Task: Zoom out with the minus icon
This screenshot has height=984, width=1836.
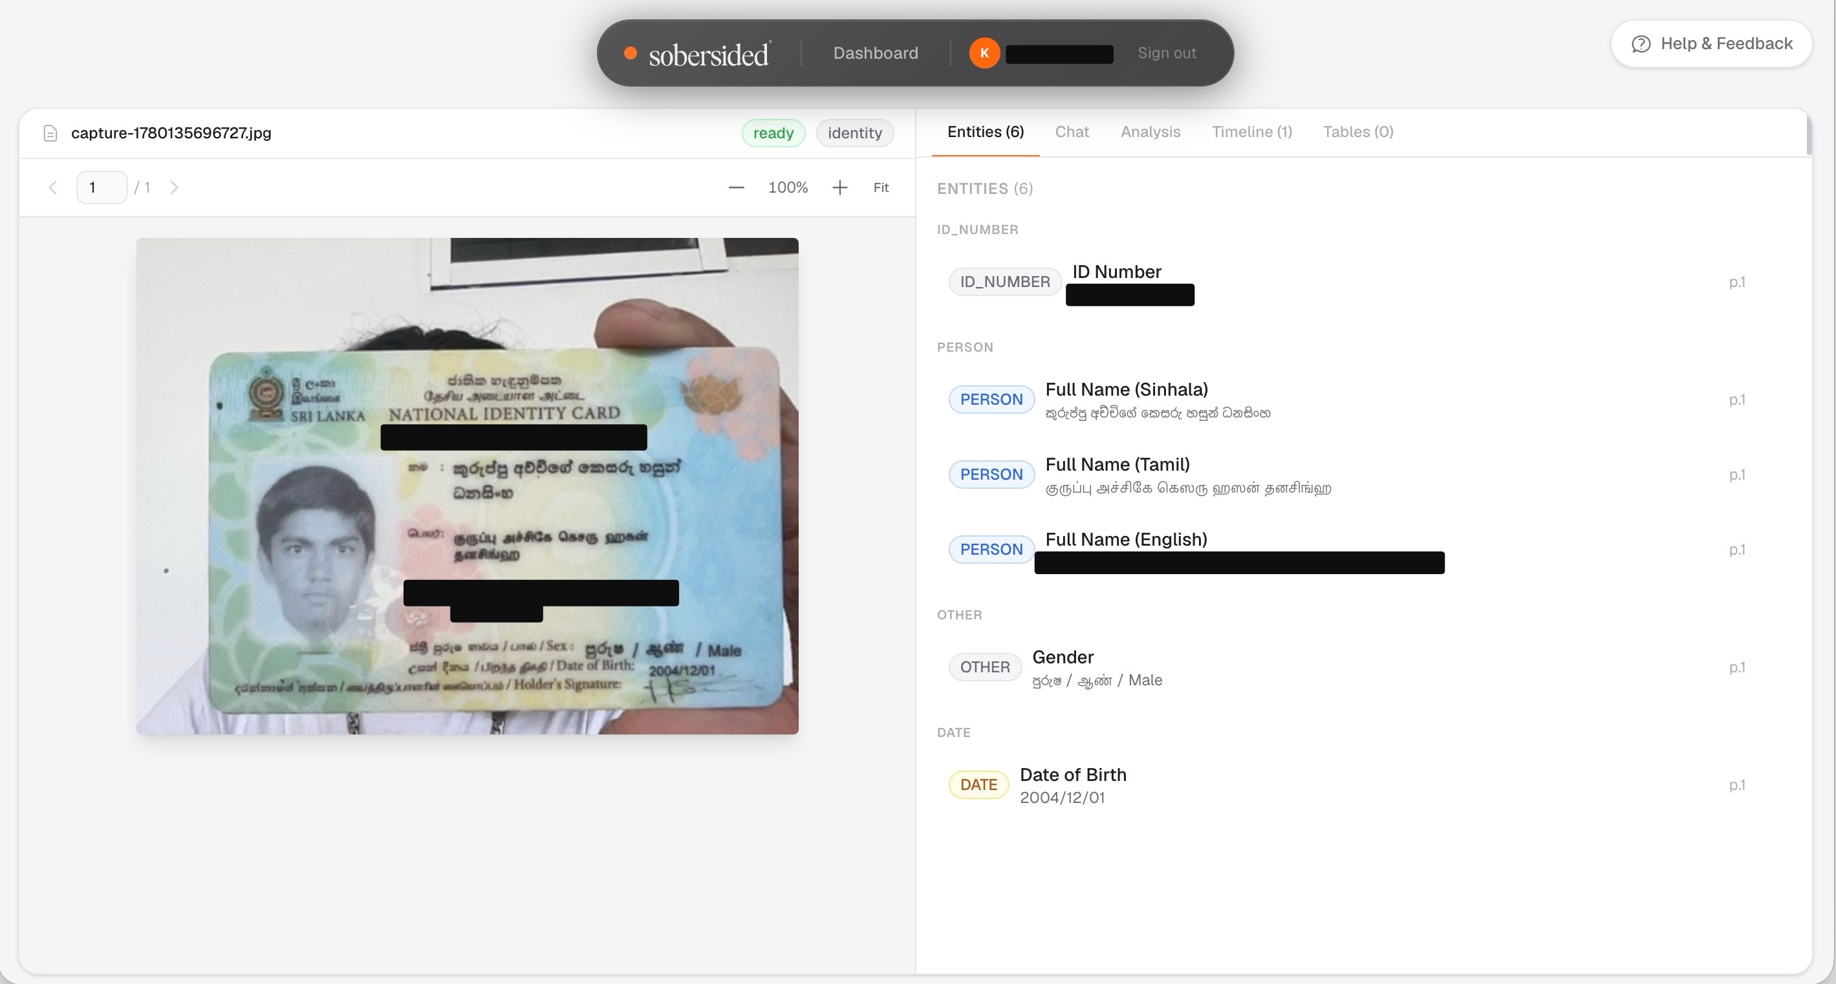Action: tap(736, 187)
